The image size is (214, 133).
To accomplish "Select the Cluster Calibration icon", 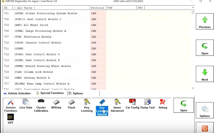I will tap(41, 106).
